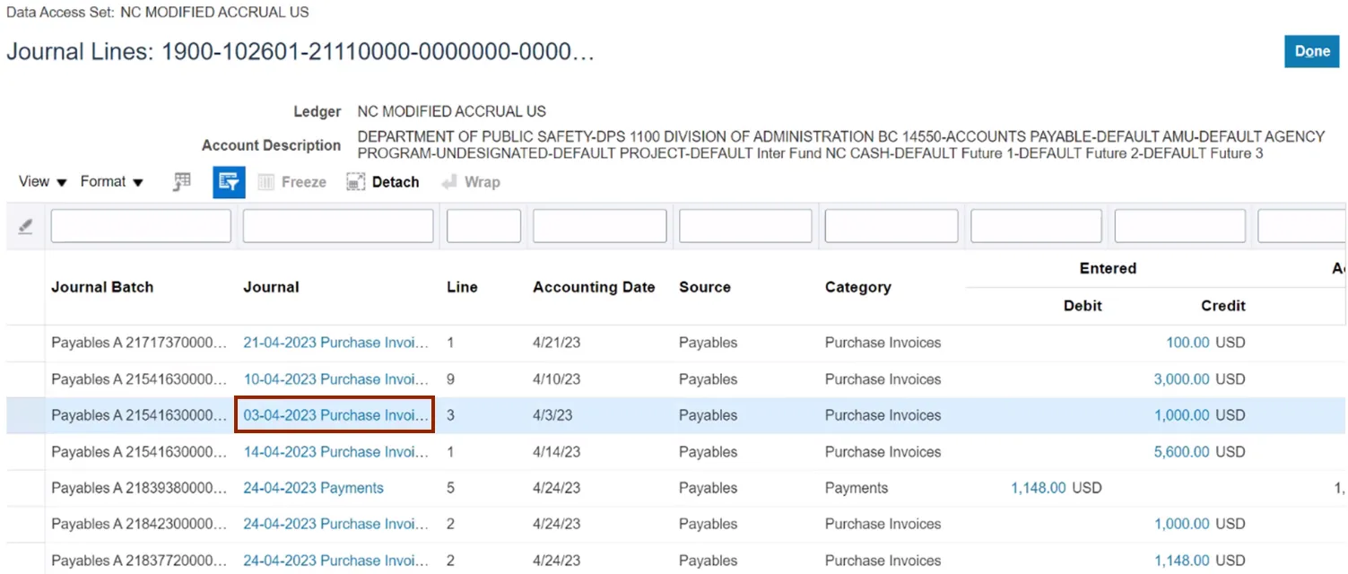Sort by the Journal column header
The width and height of the screenshot is (1348, 574).
pos(271,287)
